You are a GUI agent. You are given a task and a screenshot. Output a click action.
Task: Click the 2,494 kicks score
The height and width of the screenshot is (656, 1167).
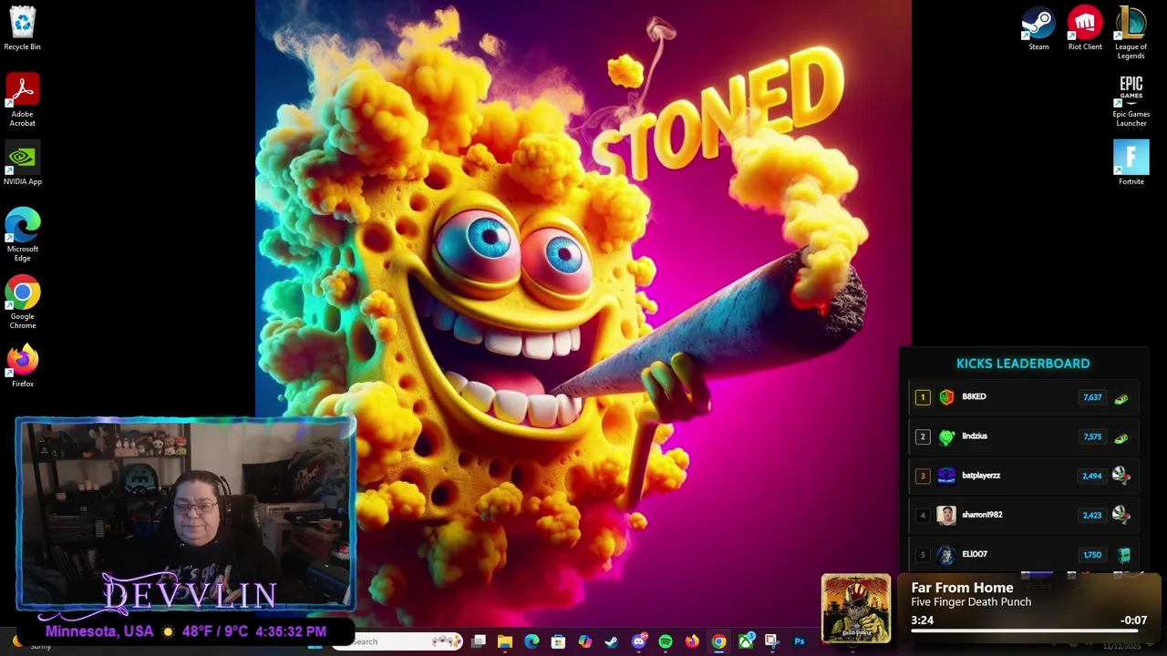tap(1092, 476)
